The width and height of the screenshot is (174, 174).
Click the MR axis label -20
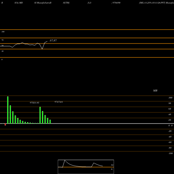(170, 131)
